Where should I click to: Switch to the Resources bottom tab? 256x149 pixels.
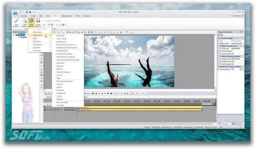237,124
